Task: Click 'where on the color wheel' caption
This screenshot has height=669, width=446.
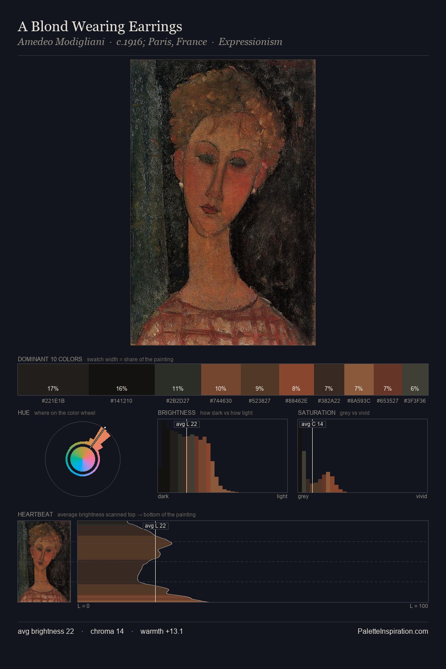Action: tap(65, 413)
